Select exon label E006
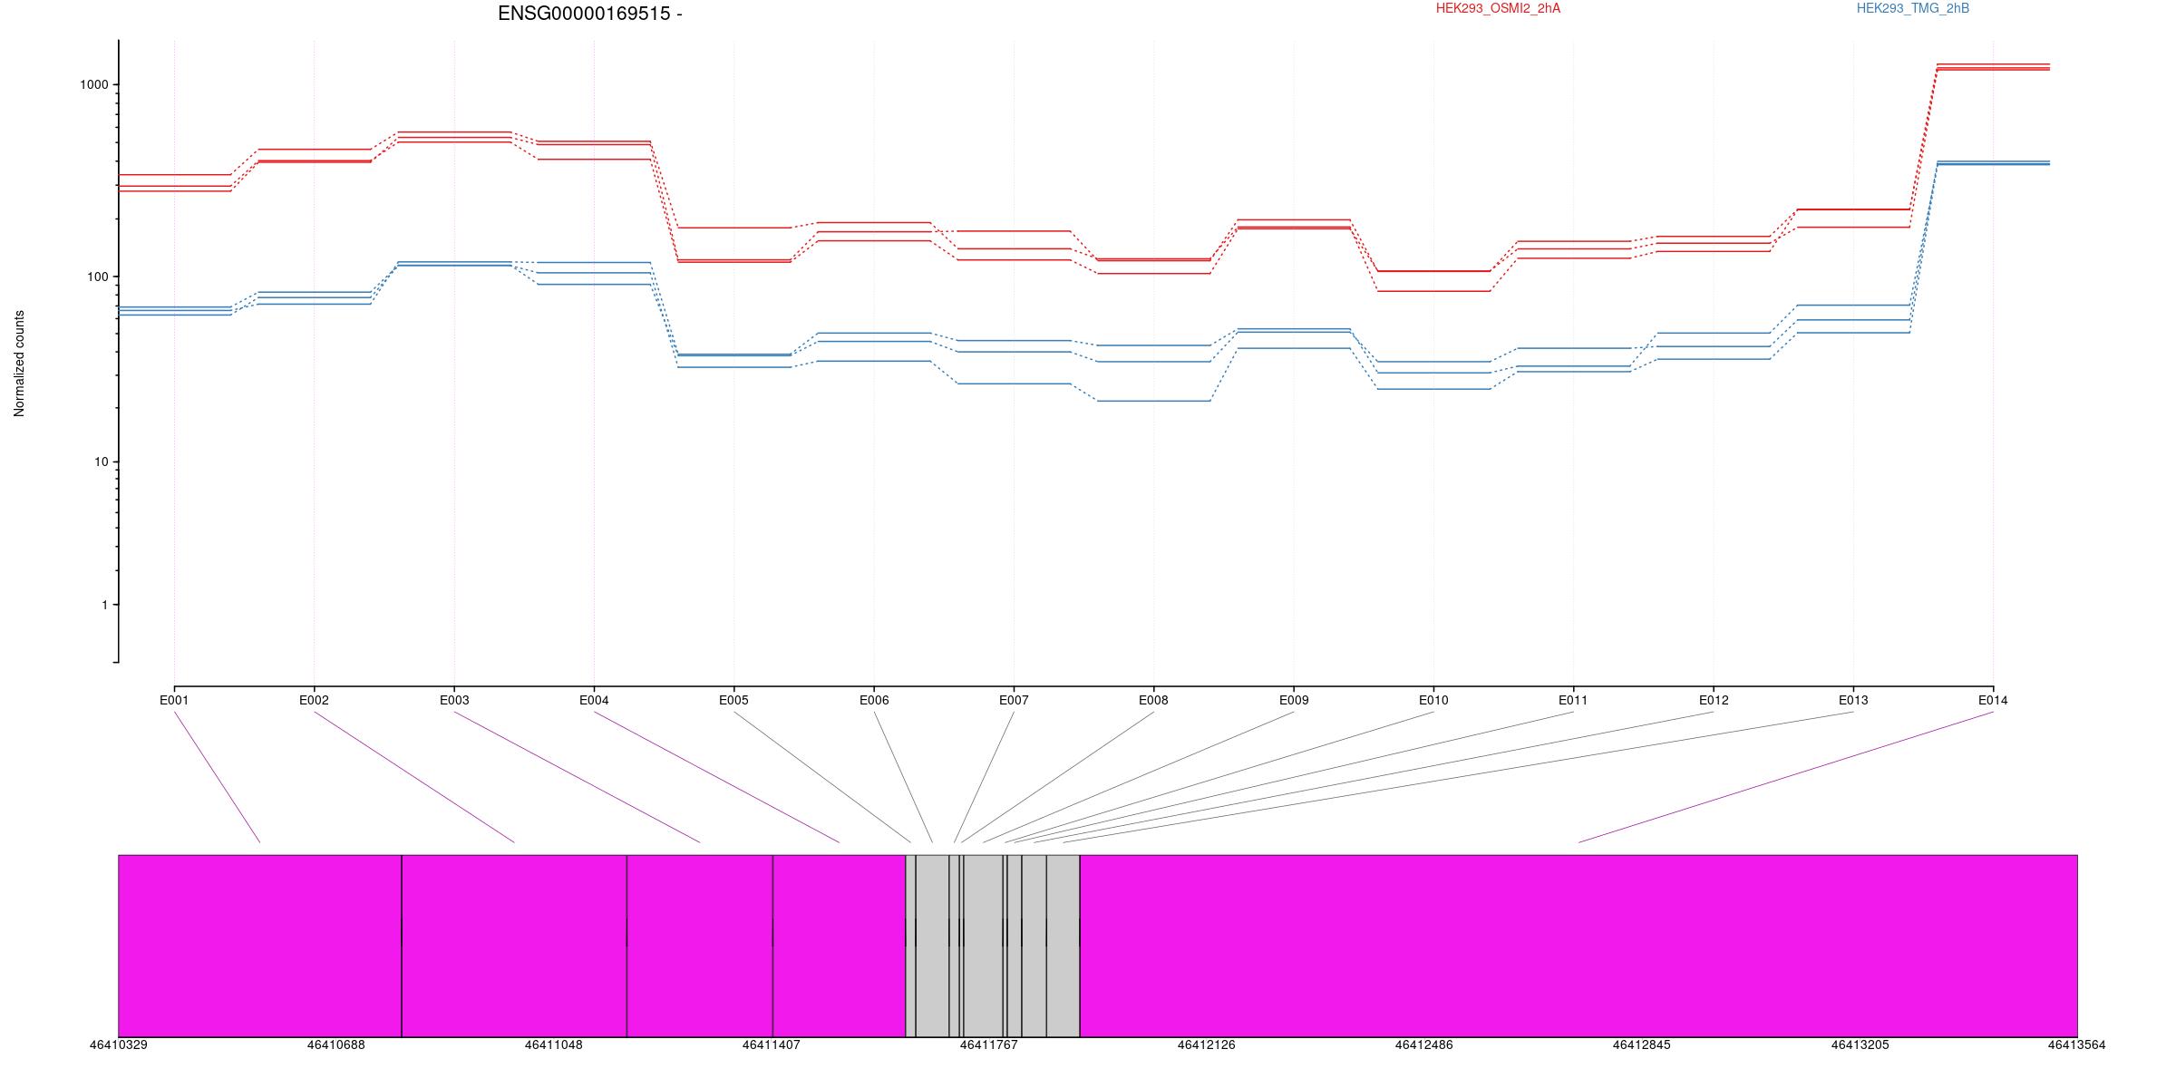This screenshot has width=2176, height=1088. point(874,700)
